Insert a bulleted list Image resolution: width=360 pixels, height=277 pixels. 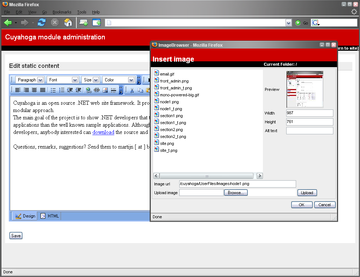tap(53, 90)
